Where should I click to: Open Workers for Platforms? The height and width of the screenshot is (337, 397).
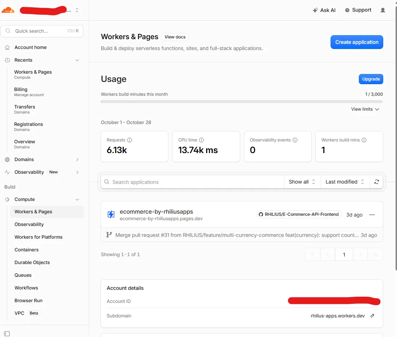coord(38,237)
